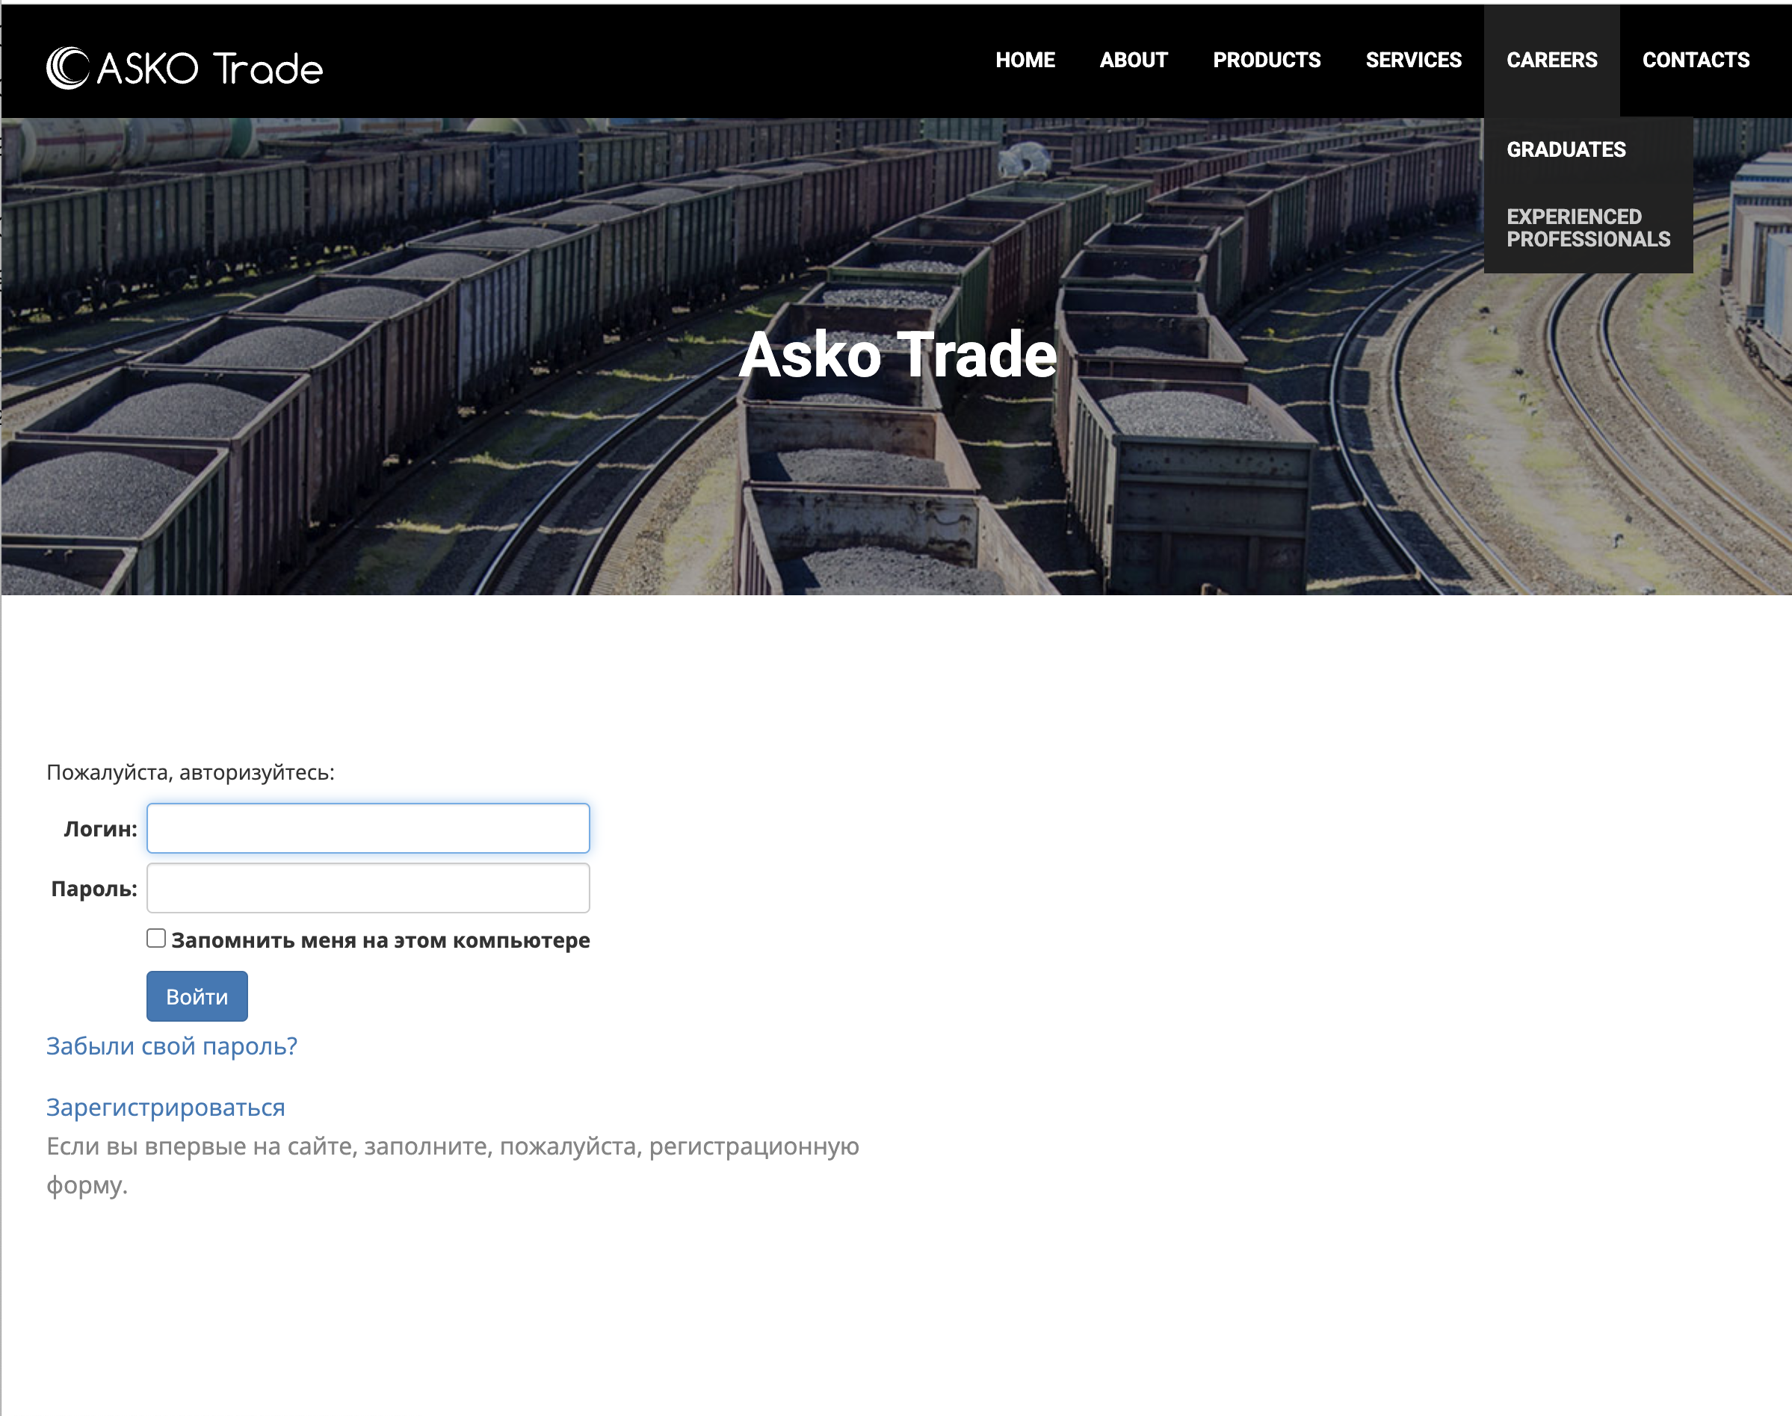Choose EXPERIENCED PROFESSIONALS from submenu

click(x=1588, y=228)
